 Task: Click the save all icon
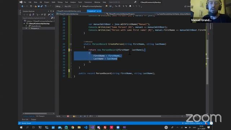[x=42, y=6]
